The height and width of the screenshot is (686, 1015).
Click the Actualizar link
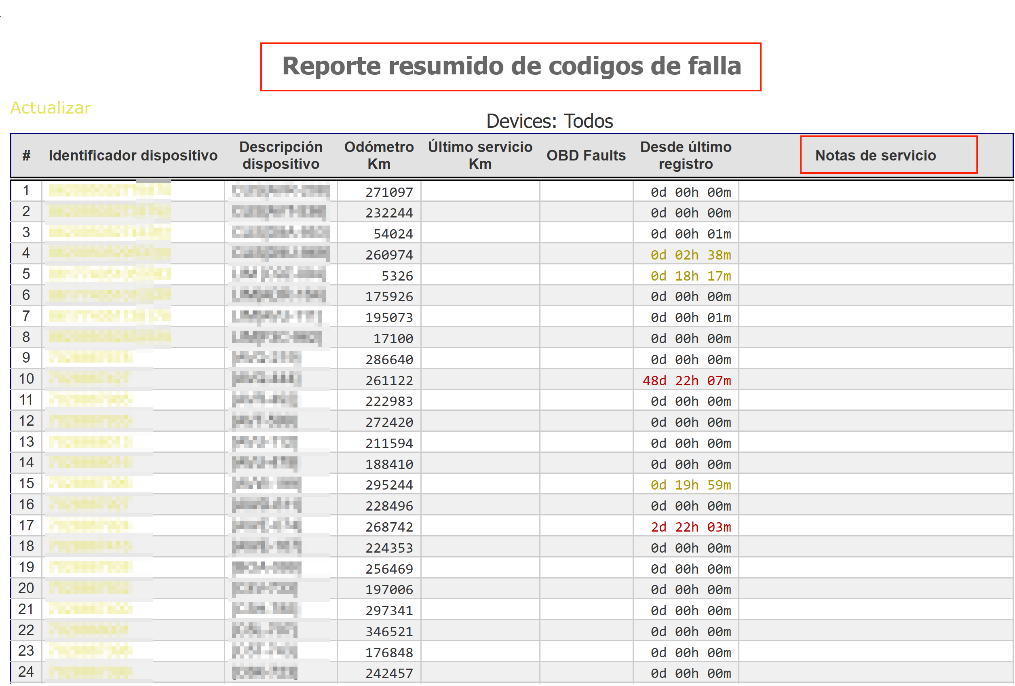coord(51,108)
